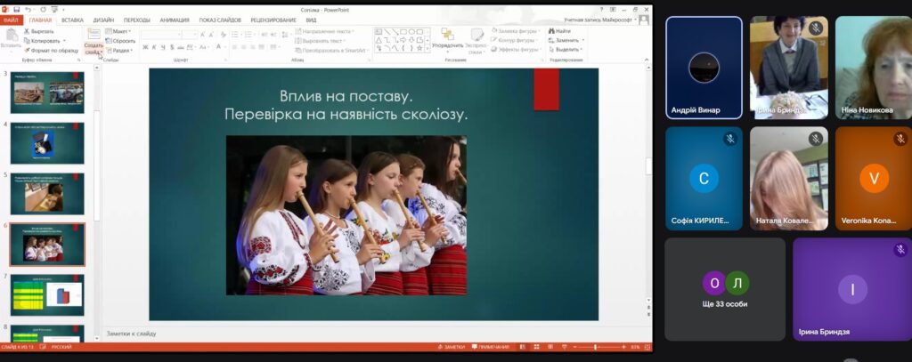912x362 pixels.
Task: Click the Вырезать (Cut) scissors icon
Action: click(26, 31)
